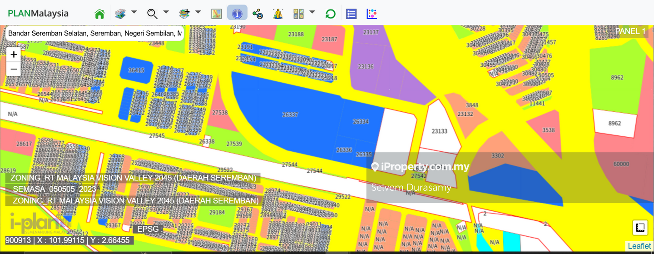Click the share map icon
Image resolution: width=654 pixels, height=254 pixels.
coord(258,14)
